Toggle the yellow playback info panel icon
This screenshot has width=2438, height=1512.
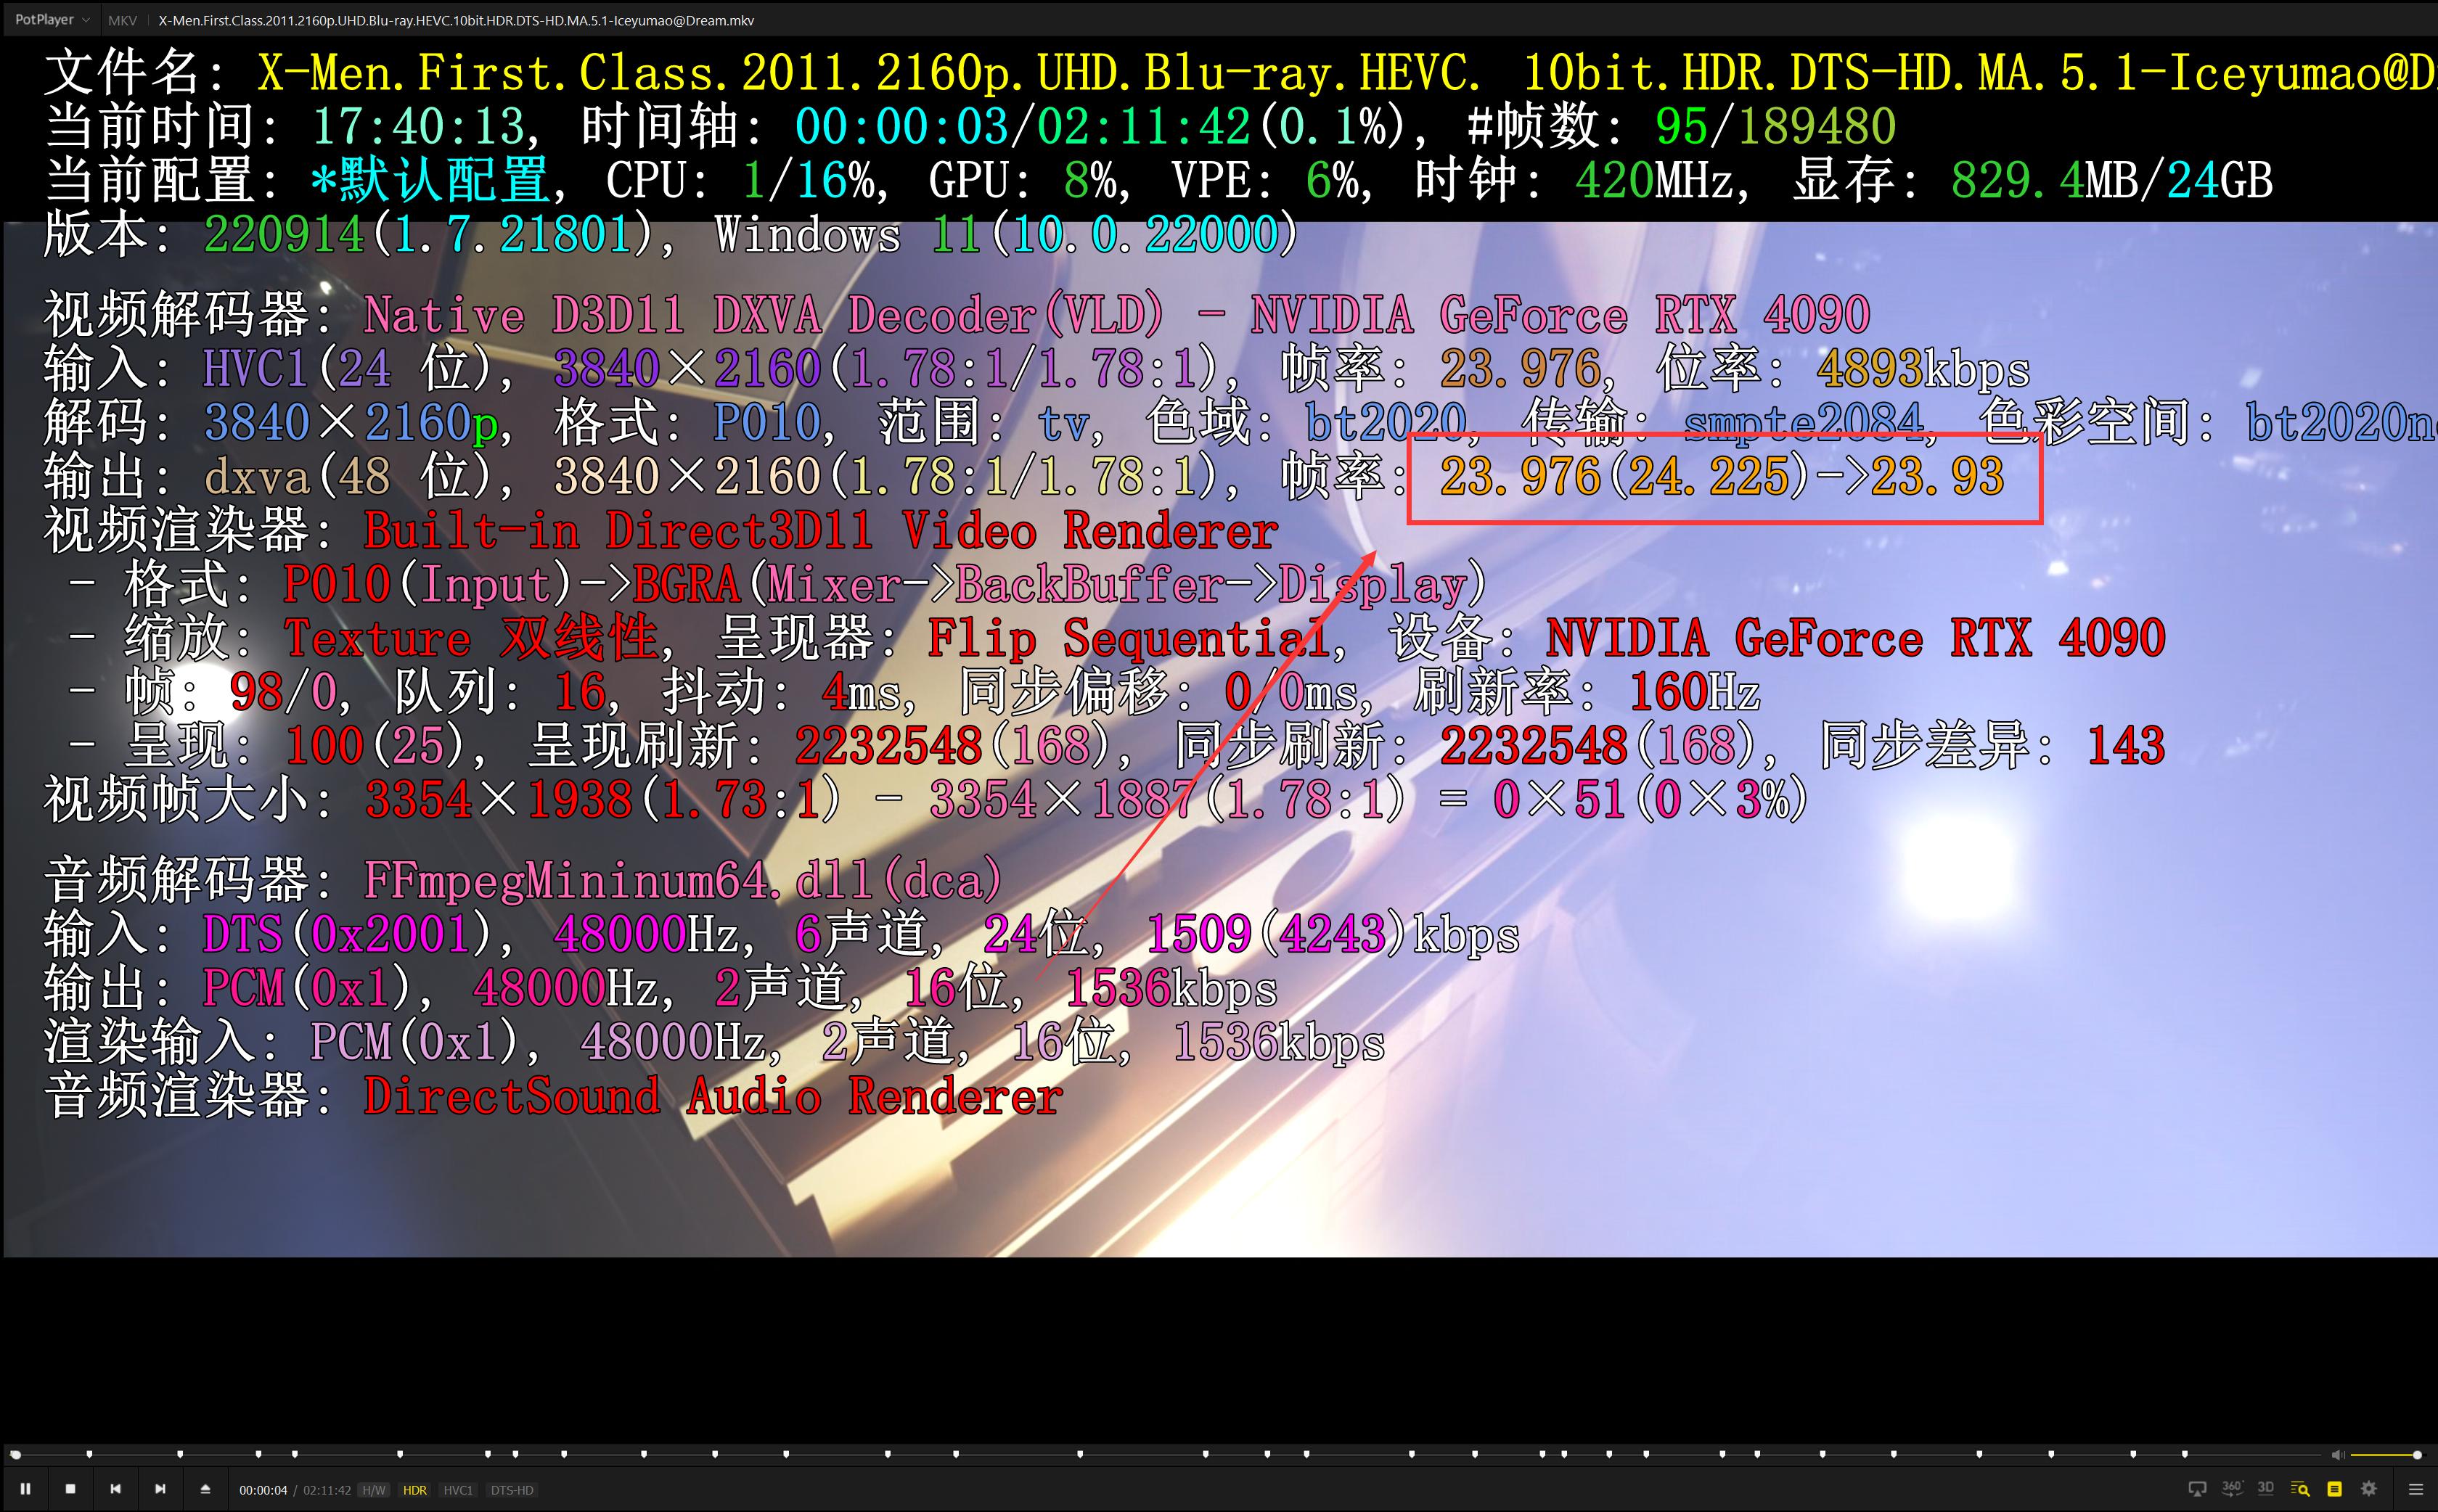(x=2334, y=1489)
